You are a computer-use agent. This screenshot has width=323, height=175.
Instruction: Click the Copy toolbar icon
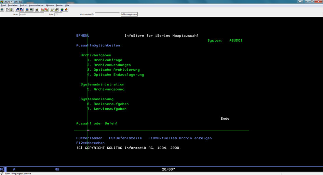(x=7, y=10)
